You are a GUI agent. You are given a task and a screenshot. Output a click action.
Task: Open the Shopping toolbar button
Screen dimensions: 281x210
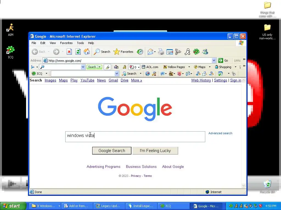[223, 67]
